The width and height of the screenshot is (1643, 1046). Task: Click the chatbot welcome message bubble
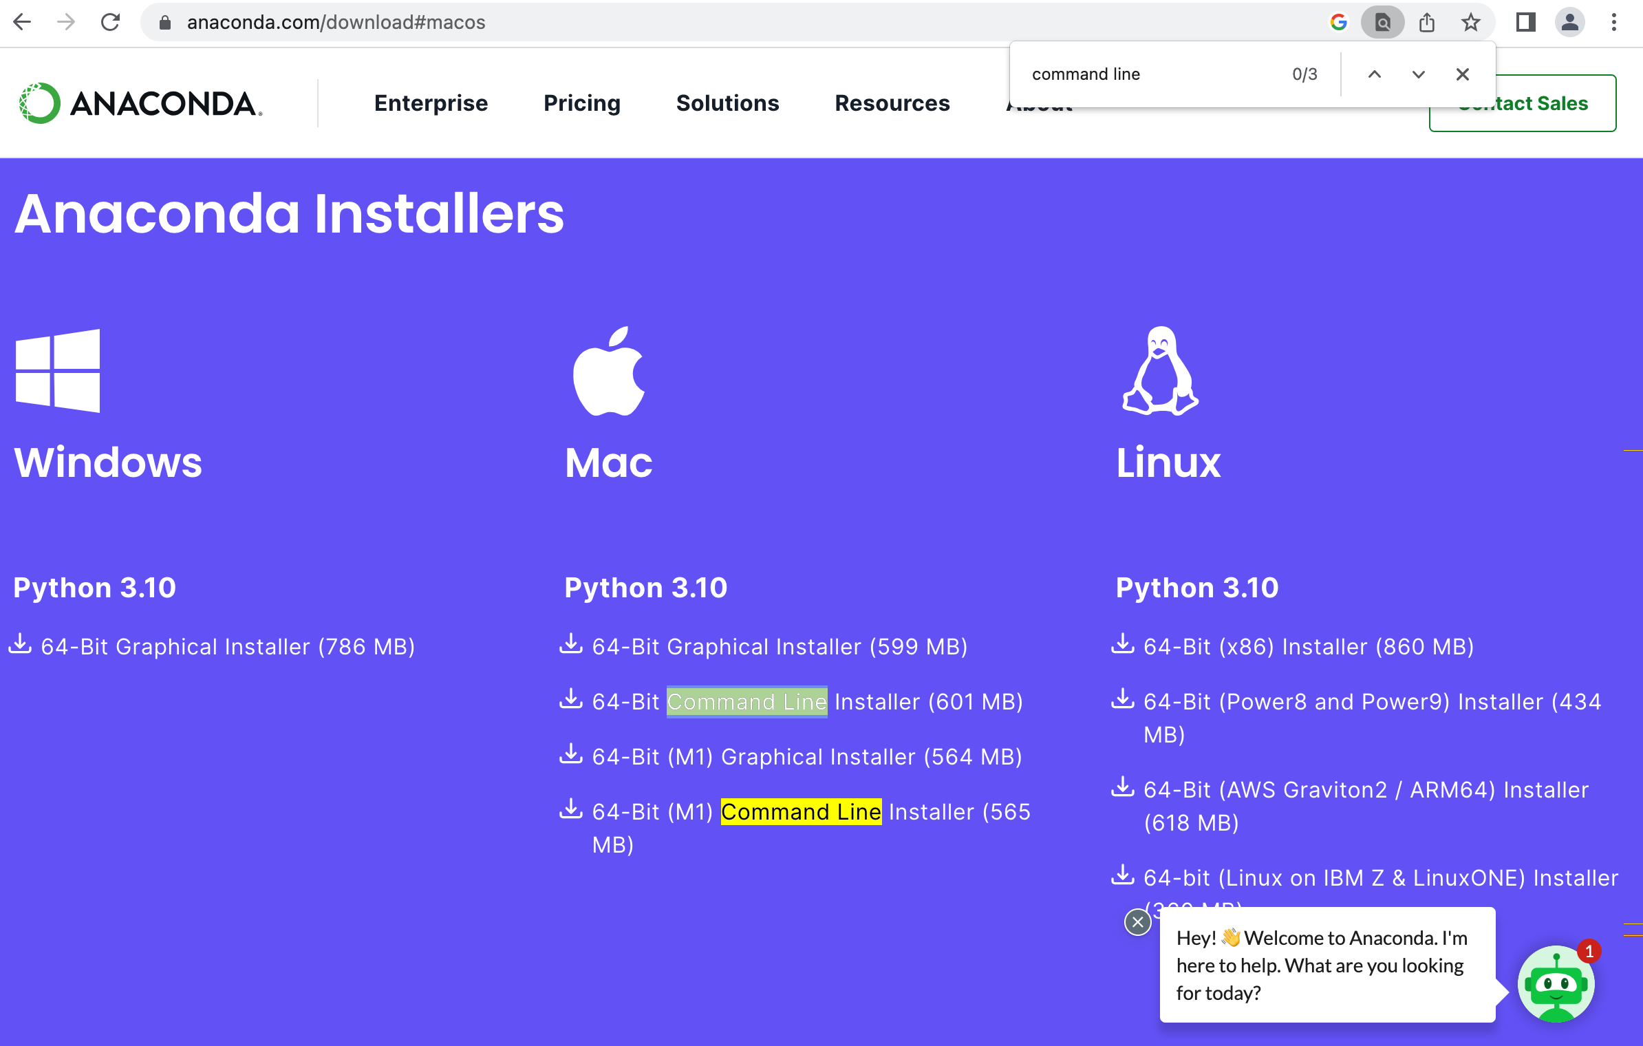point(1328,965)
